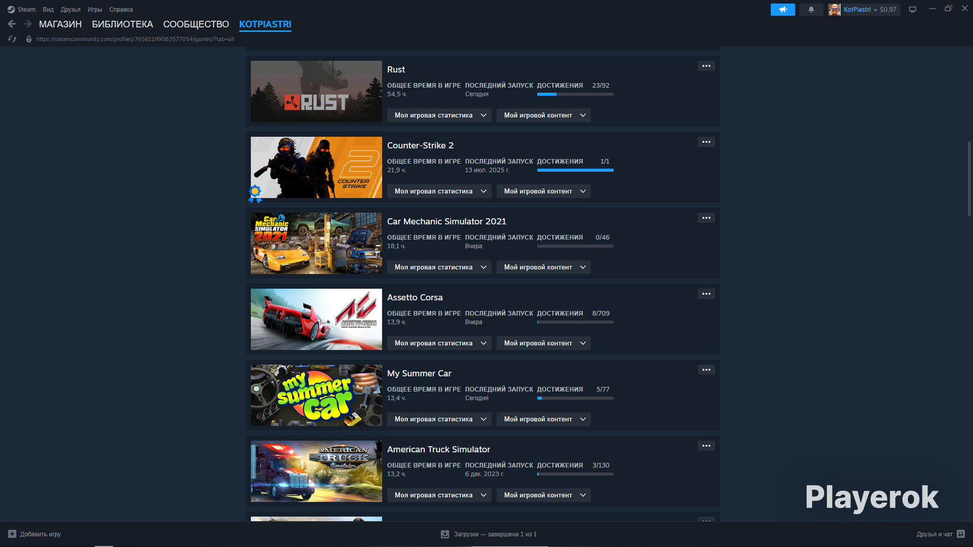The width and height of the screenshot is (973, 547).
Task: Click the friends and chat icon
Action: coord(961,534)
